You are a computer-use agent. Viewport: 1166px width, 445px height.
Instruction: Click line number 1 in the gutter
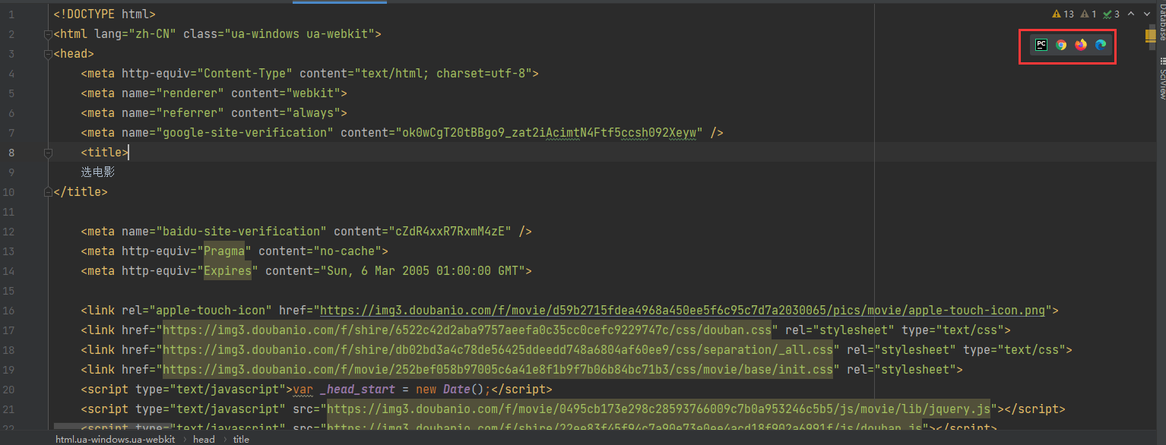[11, 14]
